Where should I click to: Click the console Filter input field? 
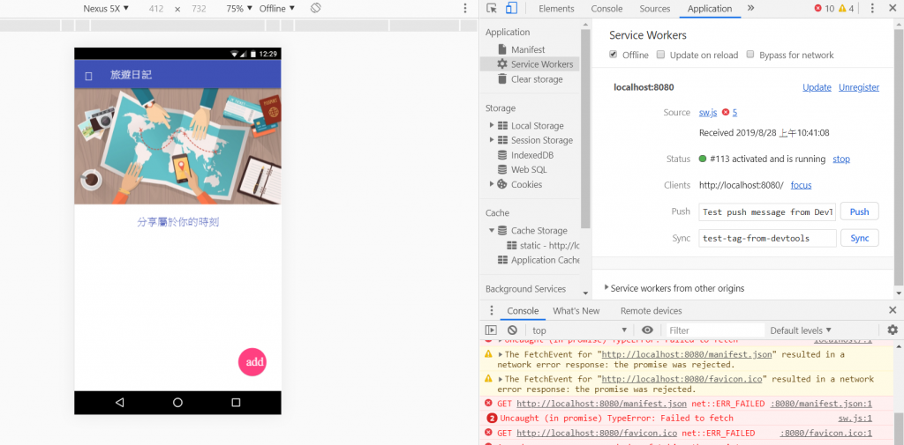715,330
